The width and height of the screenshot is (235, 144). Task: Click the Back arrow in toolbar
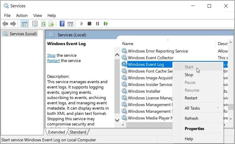tap(5, 24)
